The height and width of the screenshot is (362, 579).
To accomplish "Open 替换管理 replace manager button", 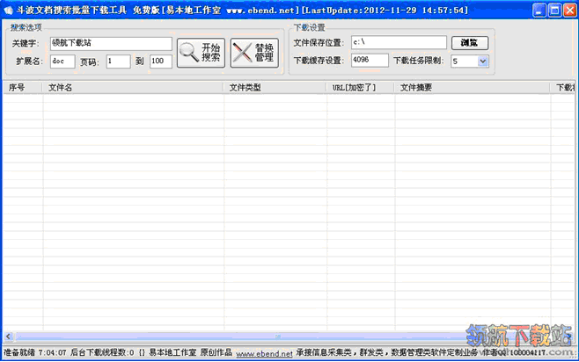I will (x=254, y=53).
